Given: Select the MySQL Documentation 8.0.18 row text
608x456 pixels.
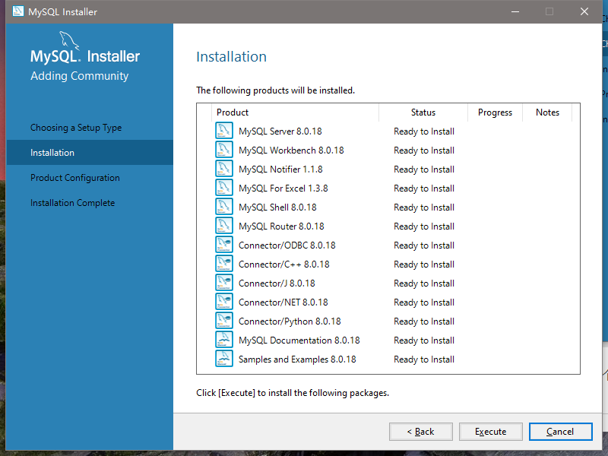Looking at the screenshot, I should pyautogui.click(x=299, y=340).
